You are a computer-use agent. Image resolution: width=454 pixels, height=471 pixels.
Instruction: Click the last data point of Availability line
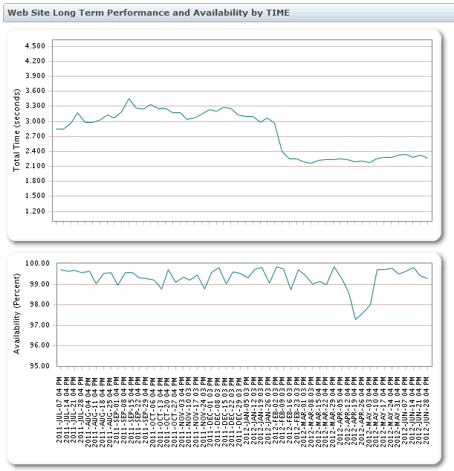coord(427,279)
